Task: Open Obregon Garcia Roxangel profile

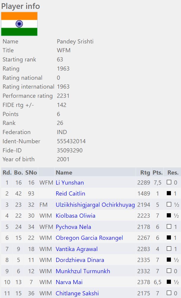Action: click(89, 238)
